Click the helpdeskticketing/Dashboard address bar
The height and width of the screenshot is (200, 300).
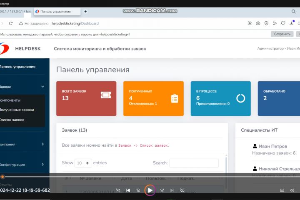click(75, 23)
